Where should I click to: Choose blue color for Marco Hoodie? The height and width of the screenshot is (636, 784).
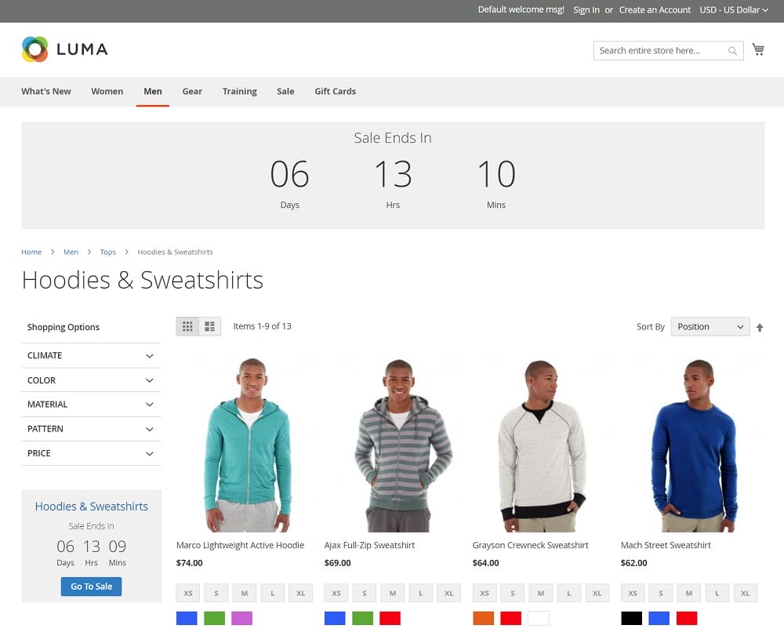(x=187, y=619)
